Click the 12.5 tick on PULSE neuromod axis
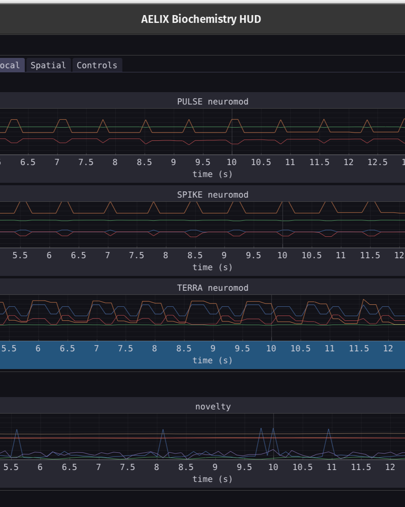Screen dimensions: 405x507 (x=377, y=162)
